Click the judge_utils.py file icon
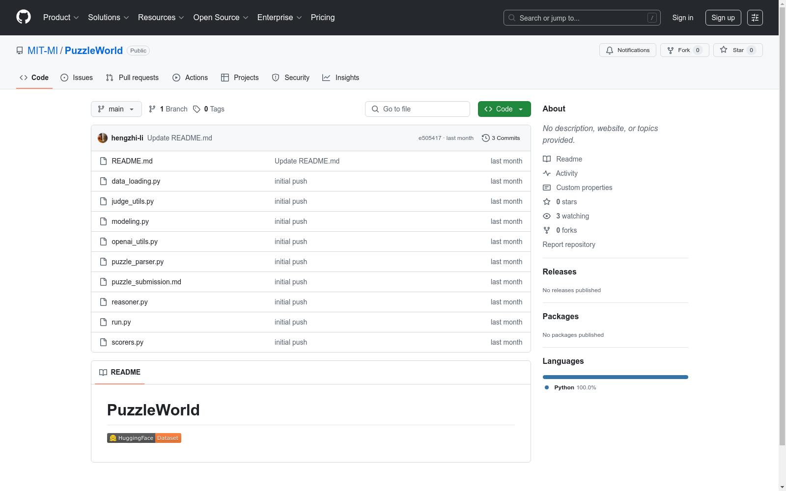The width and height of the screenshot is (786, 491). (x=103, y=201)
